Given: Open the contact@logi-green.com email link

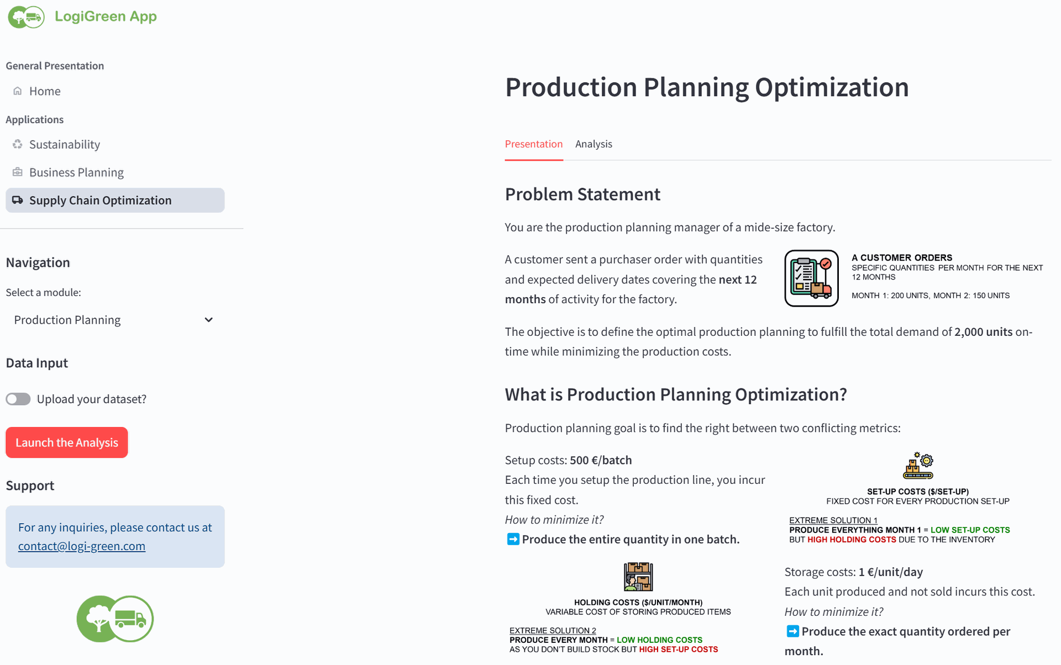Looking at the screenshot, I should tap(82, 546).
